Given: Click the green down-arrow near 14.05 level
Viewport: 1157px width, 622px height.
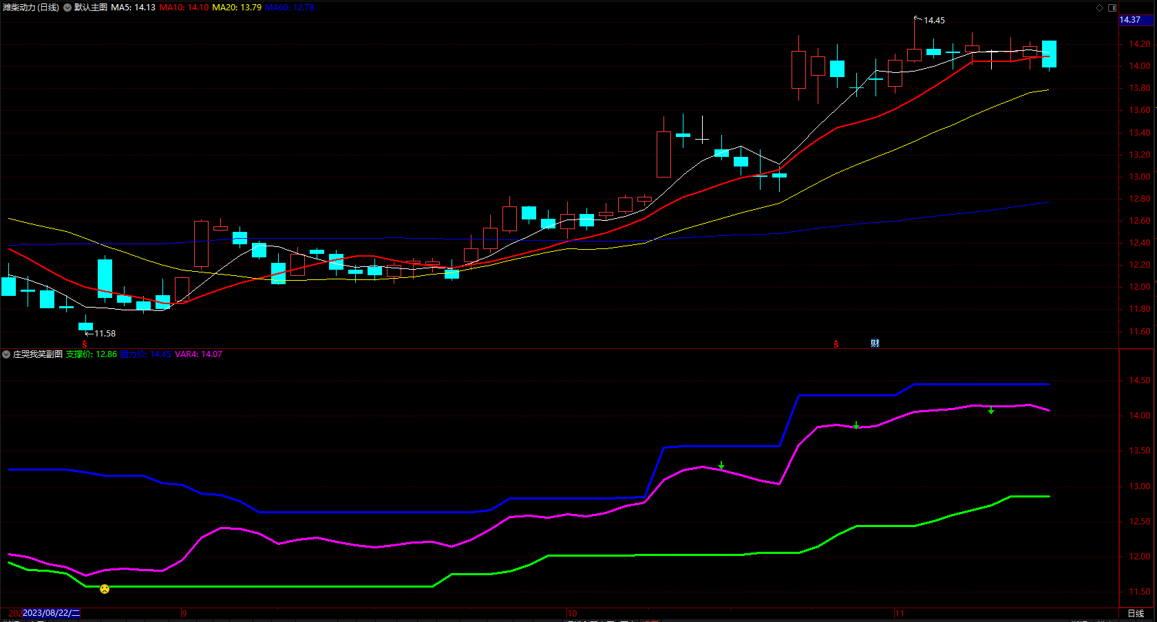Looking at the screenshot, I should pyautogui.click(x=991, y=410).
